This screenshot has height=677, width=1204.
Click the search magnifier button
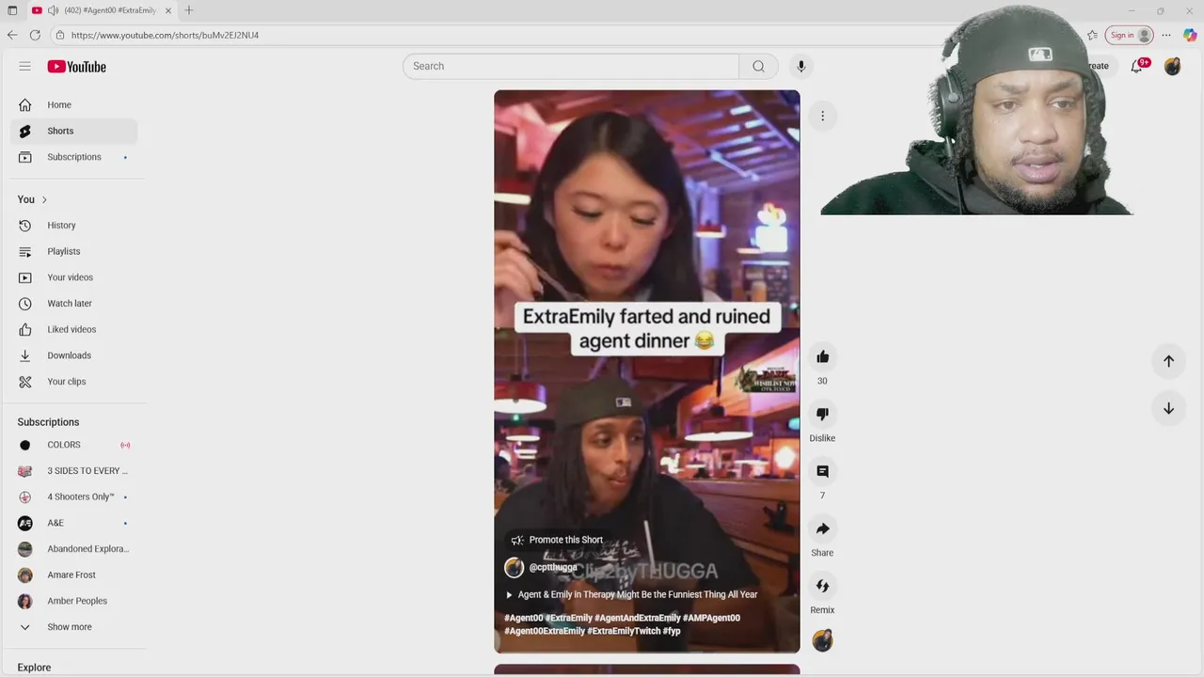click(758, 67)
